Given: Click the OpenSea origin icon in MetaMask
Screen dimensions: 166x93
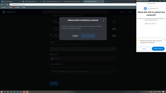Looking at the screenshot, I should [x=145, y=9].
